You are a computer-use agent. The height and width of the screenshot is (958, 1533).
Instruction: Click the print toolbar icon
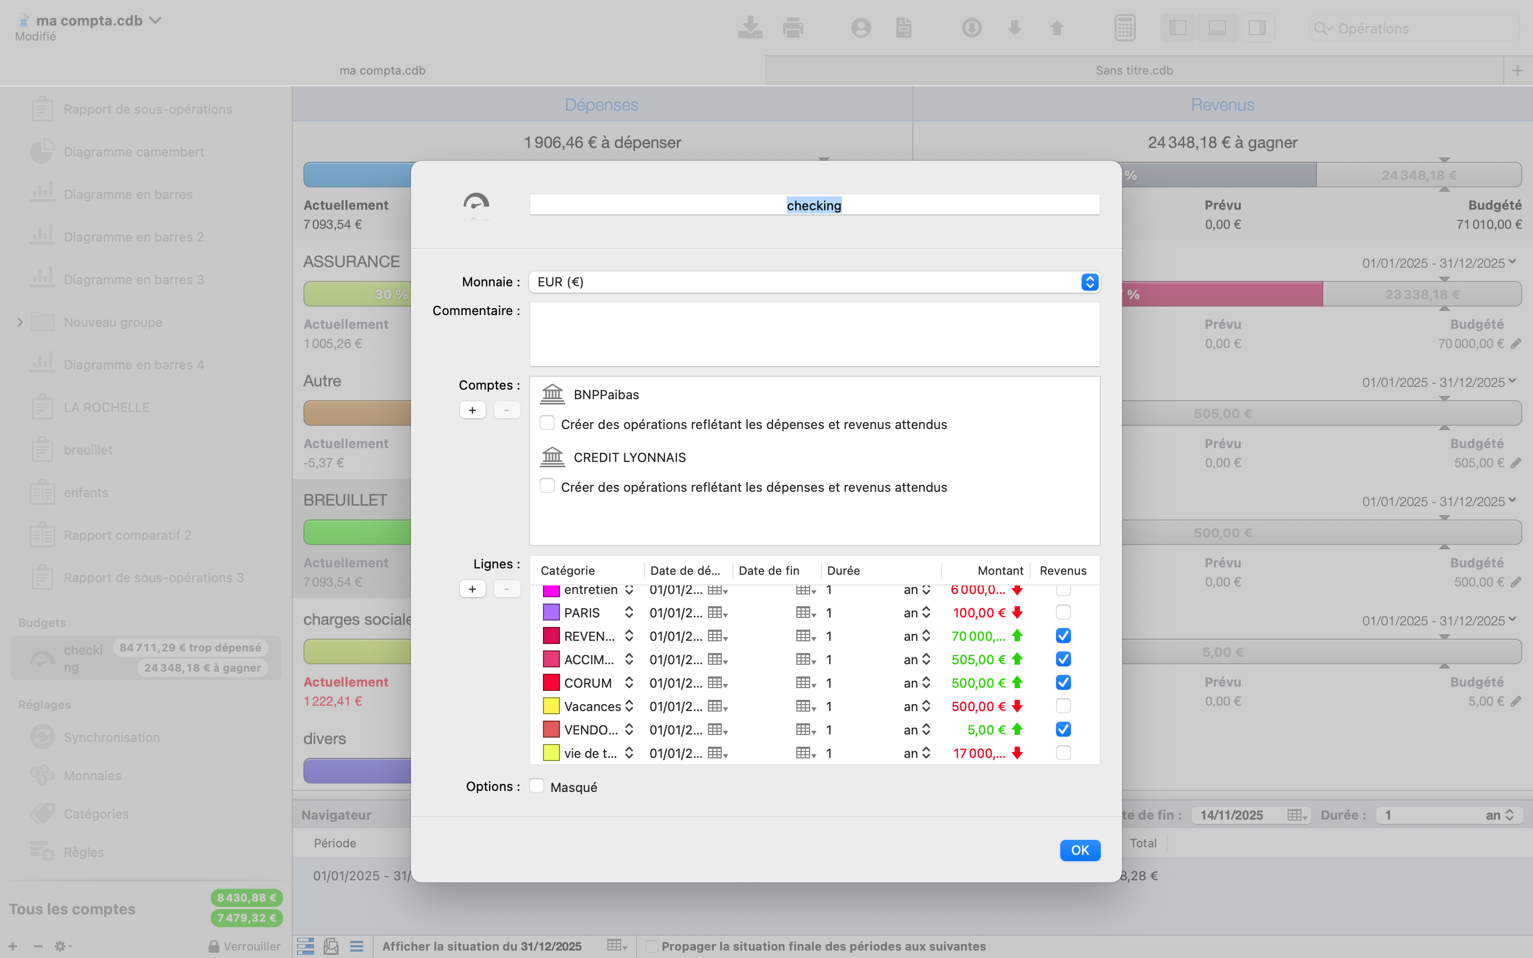[x=793, y=28]
